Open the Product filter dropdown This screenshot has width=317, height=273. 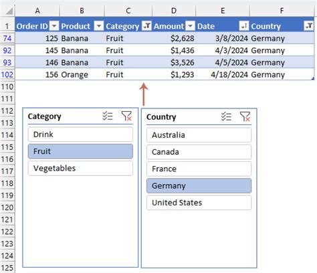tap(99, 26)
